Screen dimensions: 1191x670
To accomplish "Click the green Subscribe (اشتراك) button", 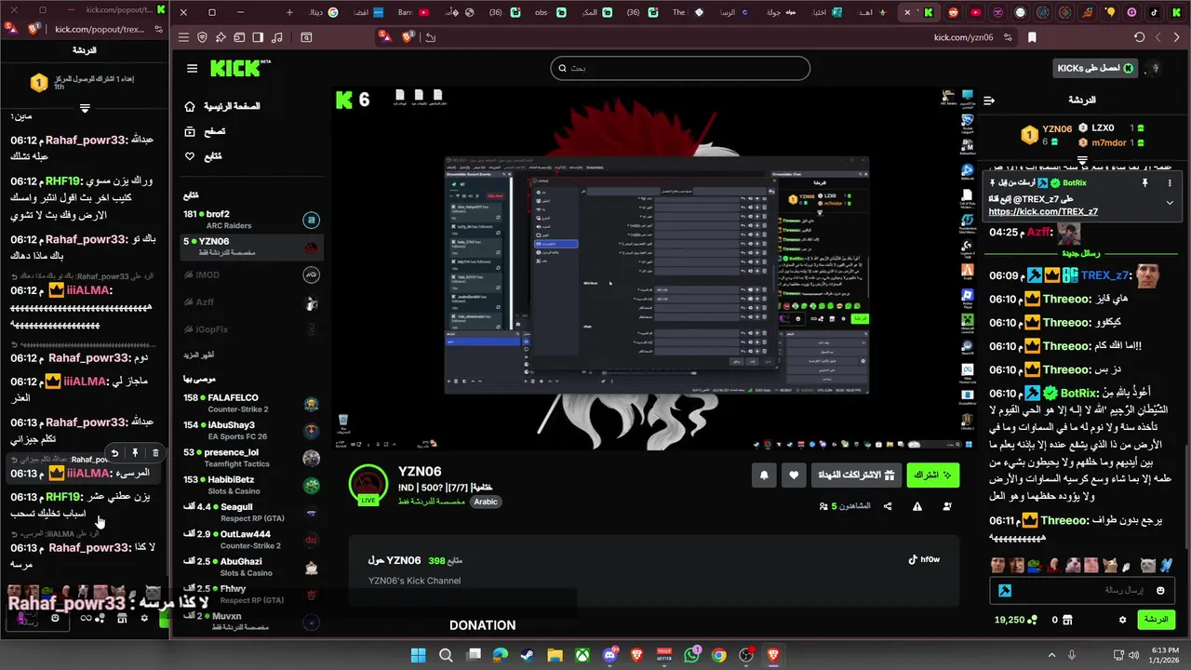I will [x=932, y=475].
